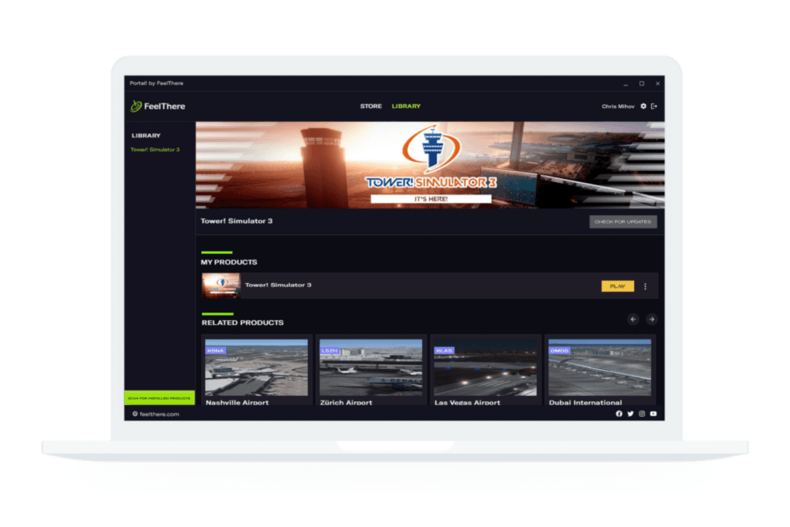The image size is (790, 527).
Task: Open the settings gear icon
Action: [x=643, y=106]
